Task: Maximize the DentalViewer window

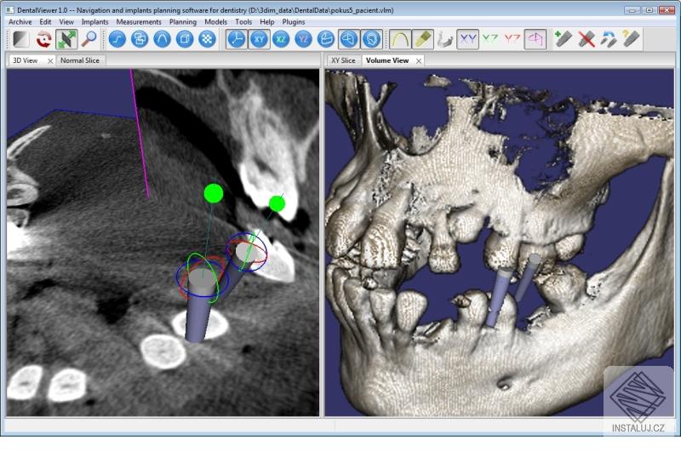Action: point(650,9)
